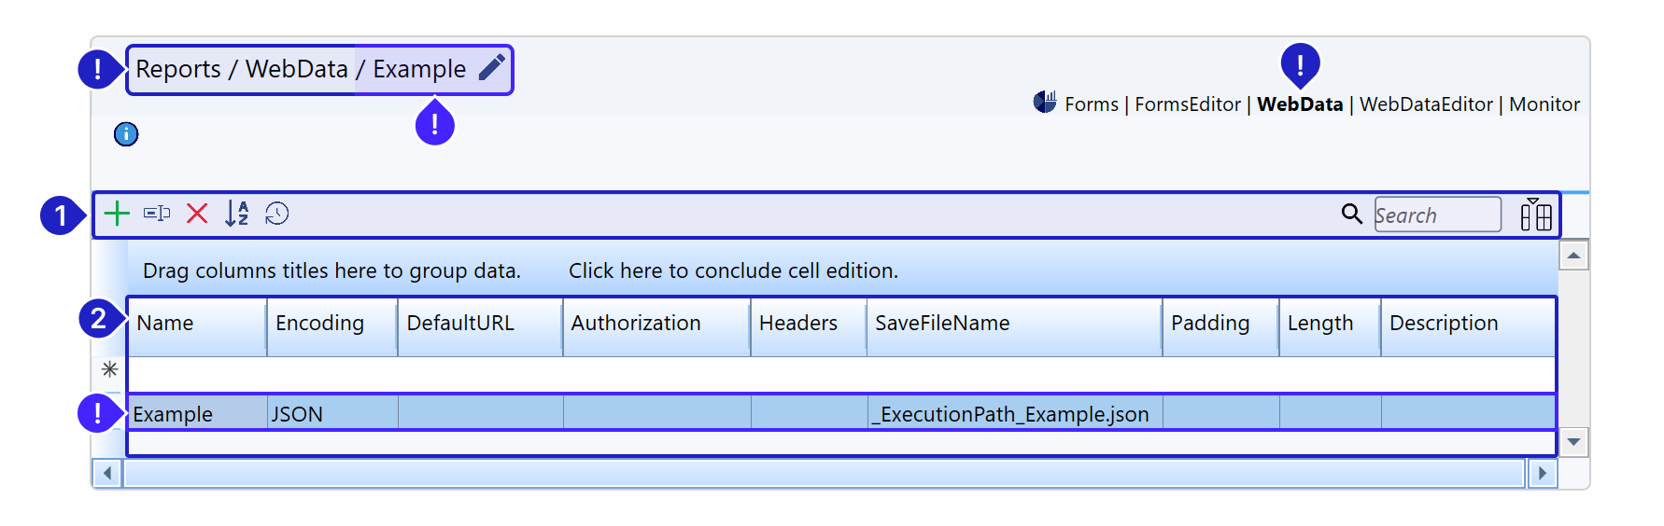Click the SaveFileName column header
This screenshot has height=526, width=1664.
942,324
